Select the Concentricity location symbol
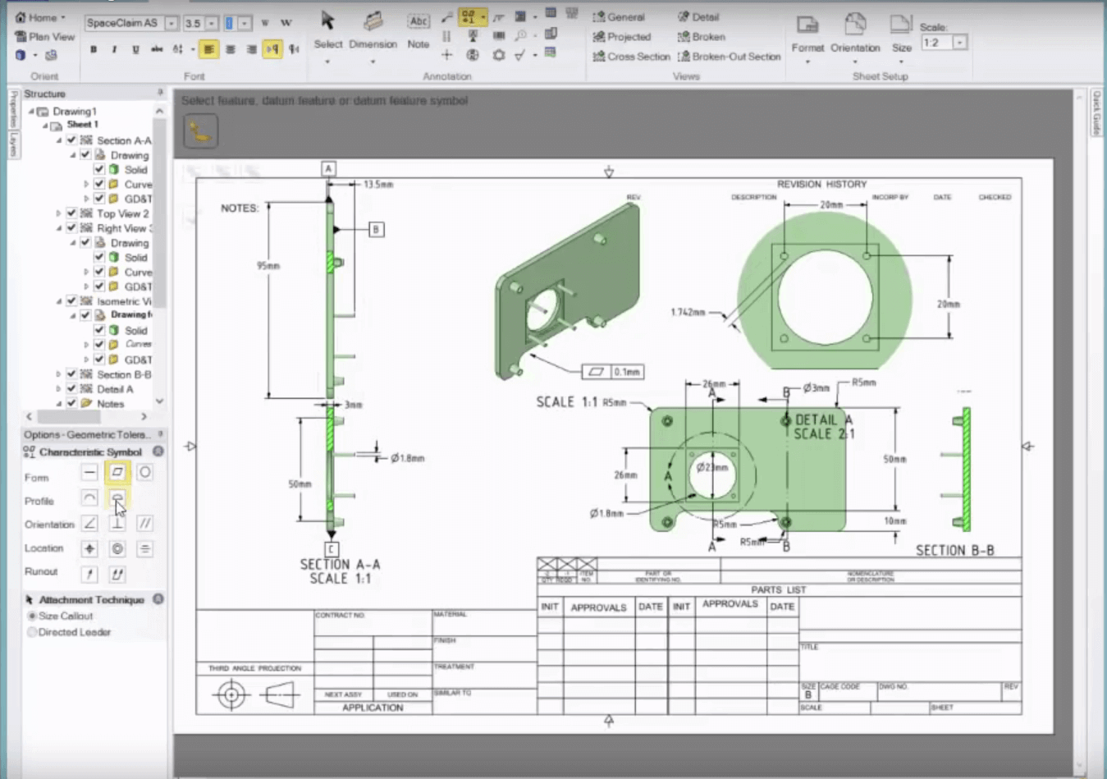This screenshot has width=1107, height=779. coord(117,548)
